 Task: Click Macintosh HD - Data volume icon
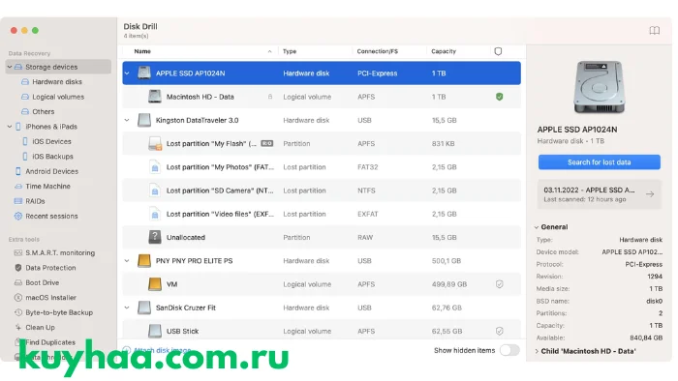click(x=155, y=97)
